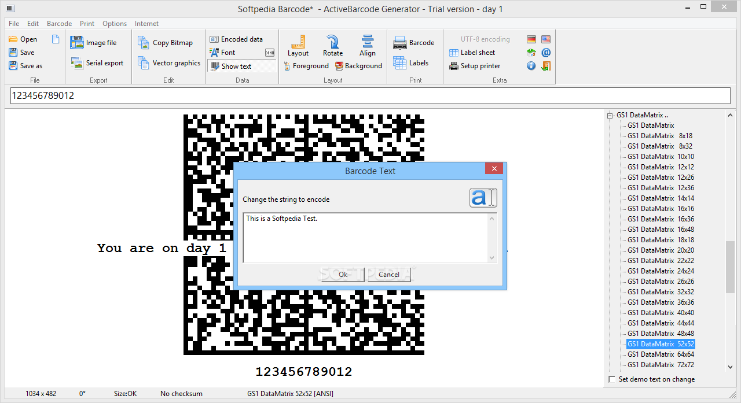Click the blue info icon
741x403 pixels.
(531, 66)
